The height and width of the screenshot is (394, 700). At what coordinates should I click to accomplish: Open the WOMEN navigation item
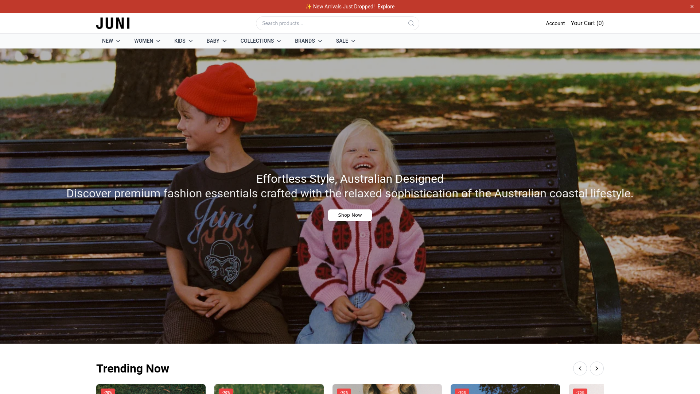144,41
